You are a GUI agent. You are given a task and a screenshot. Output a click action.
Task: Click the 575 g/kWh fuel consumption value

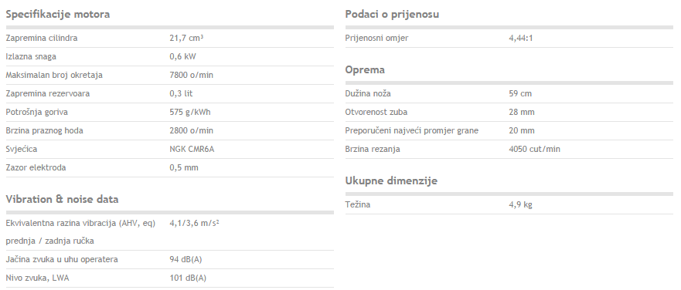pos(190,113)
